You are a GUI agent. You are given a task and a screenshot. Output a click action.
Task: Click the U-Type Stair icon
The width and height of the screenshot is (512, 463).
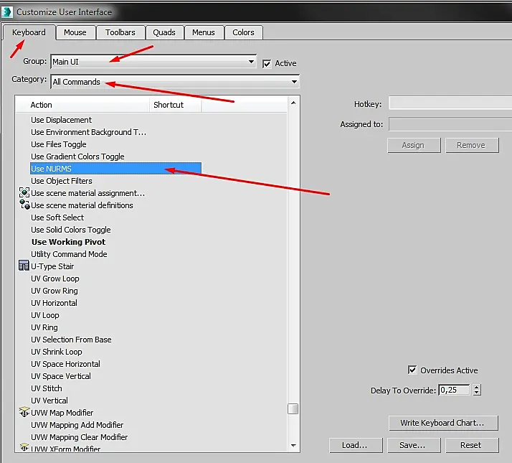pos(24,266)
